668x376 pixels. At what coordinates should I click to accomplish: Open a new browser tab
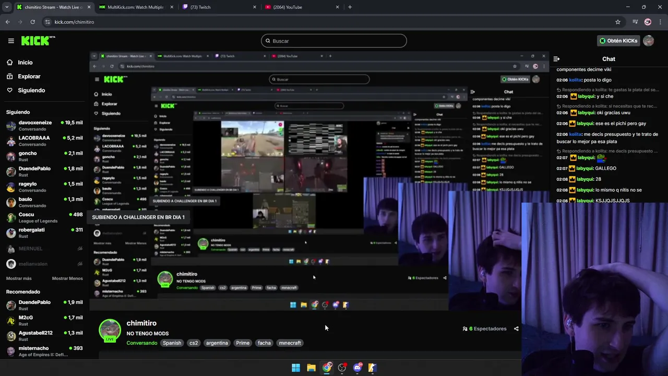click(x=350, y=7)
